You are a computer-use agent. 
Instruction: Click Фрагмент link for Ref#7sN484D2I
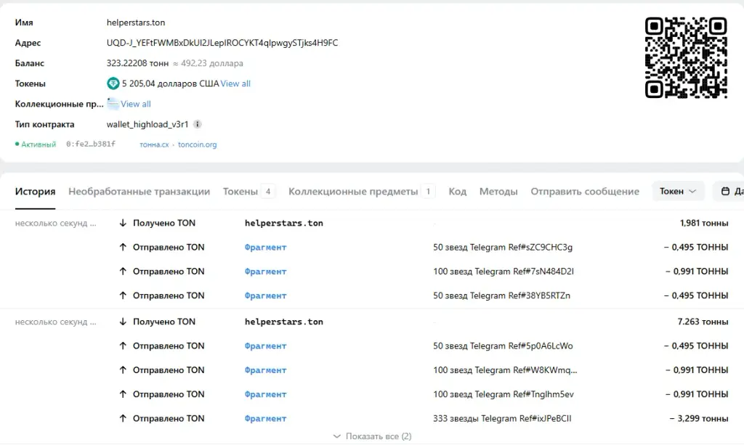tap(266, 272)
